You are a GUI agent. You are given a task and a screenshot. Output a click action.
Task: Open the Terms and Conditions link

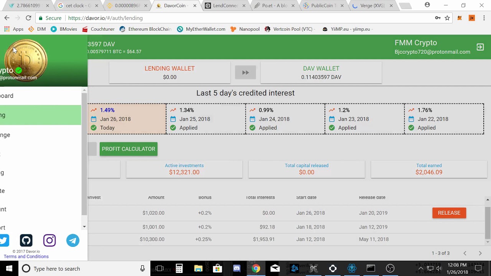26,256
